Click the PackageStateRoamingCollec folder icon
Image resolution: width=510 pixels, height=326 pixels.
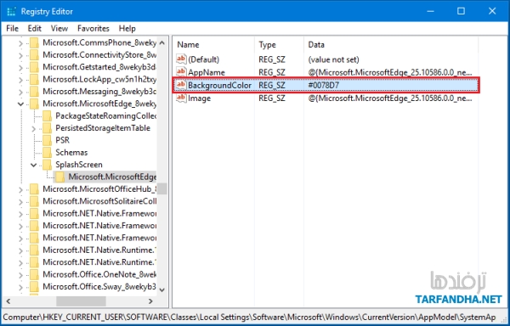tap(47, 116)
